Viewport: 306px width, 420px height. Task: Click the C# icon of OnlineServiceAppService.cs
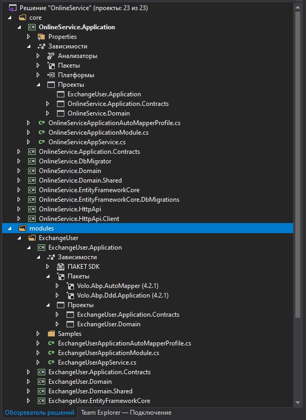(x=42, y=142)
